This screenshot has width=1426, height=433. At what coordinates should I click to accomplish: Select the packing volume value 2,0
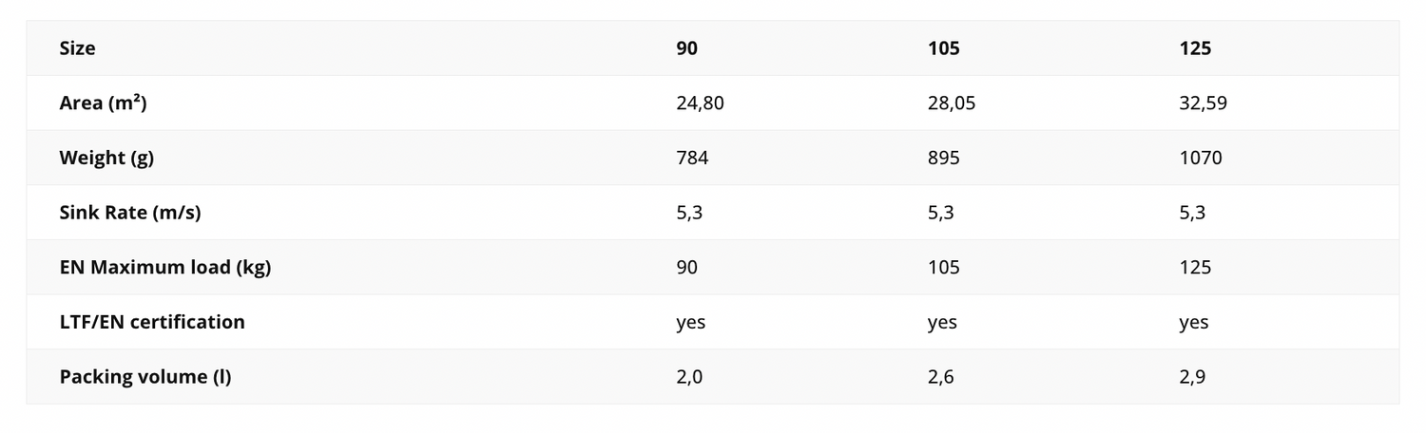(x=689, y=377)
